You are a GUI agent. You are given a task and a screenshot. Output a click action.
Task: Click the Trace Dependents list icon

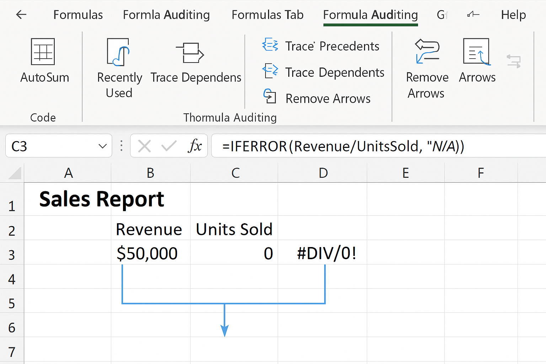coord(270,70)
